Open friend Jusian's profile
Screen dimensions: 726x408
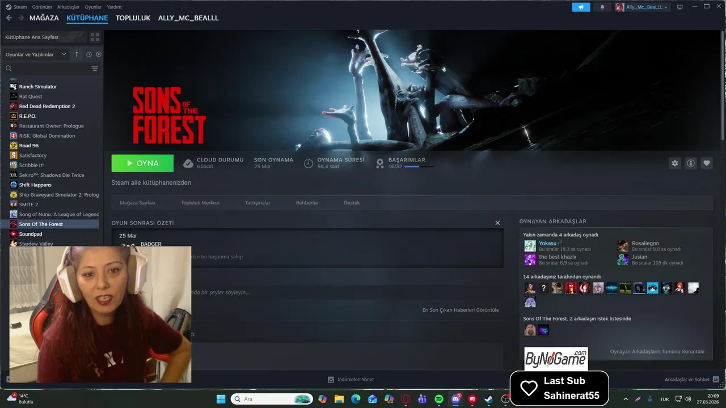(x=639, y=257)
